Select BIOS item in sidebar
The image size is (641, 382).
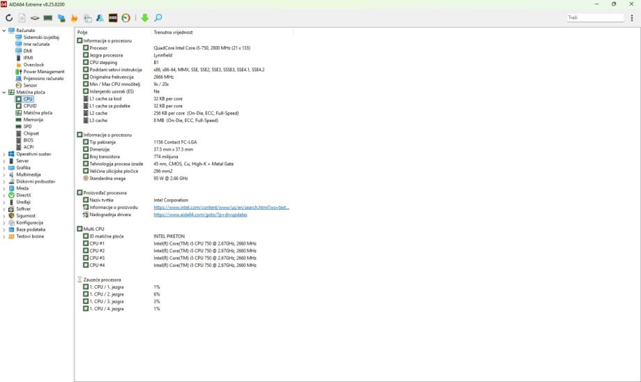[24, 140]
